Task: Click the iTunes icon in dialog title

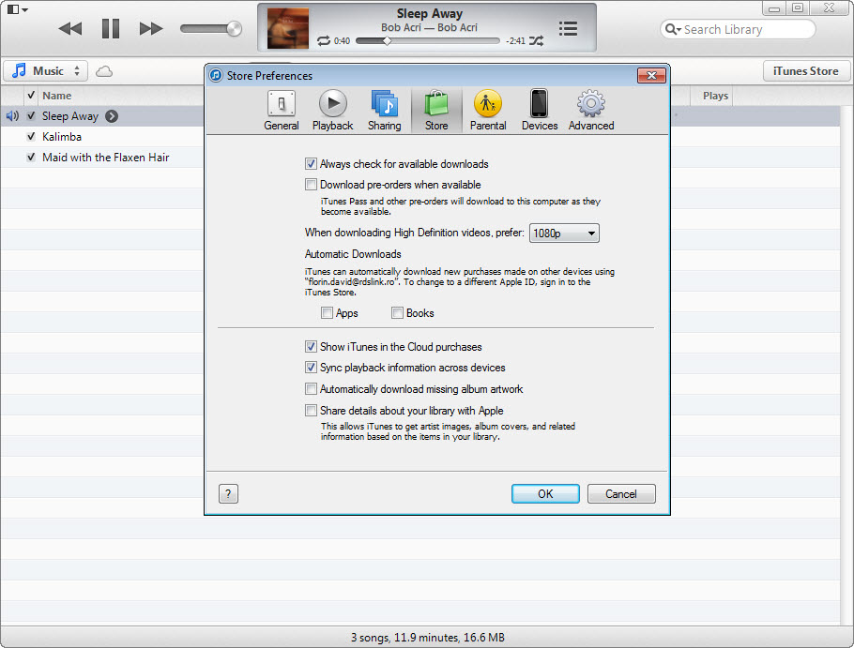Action: coord(216,75)
